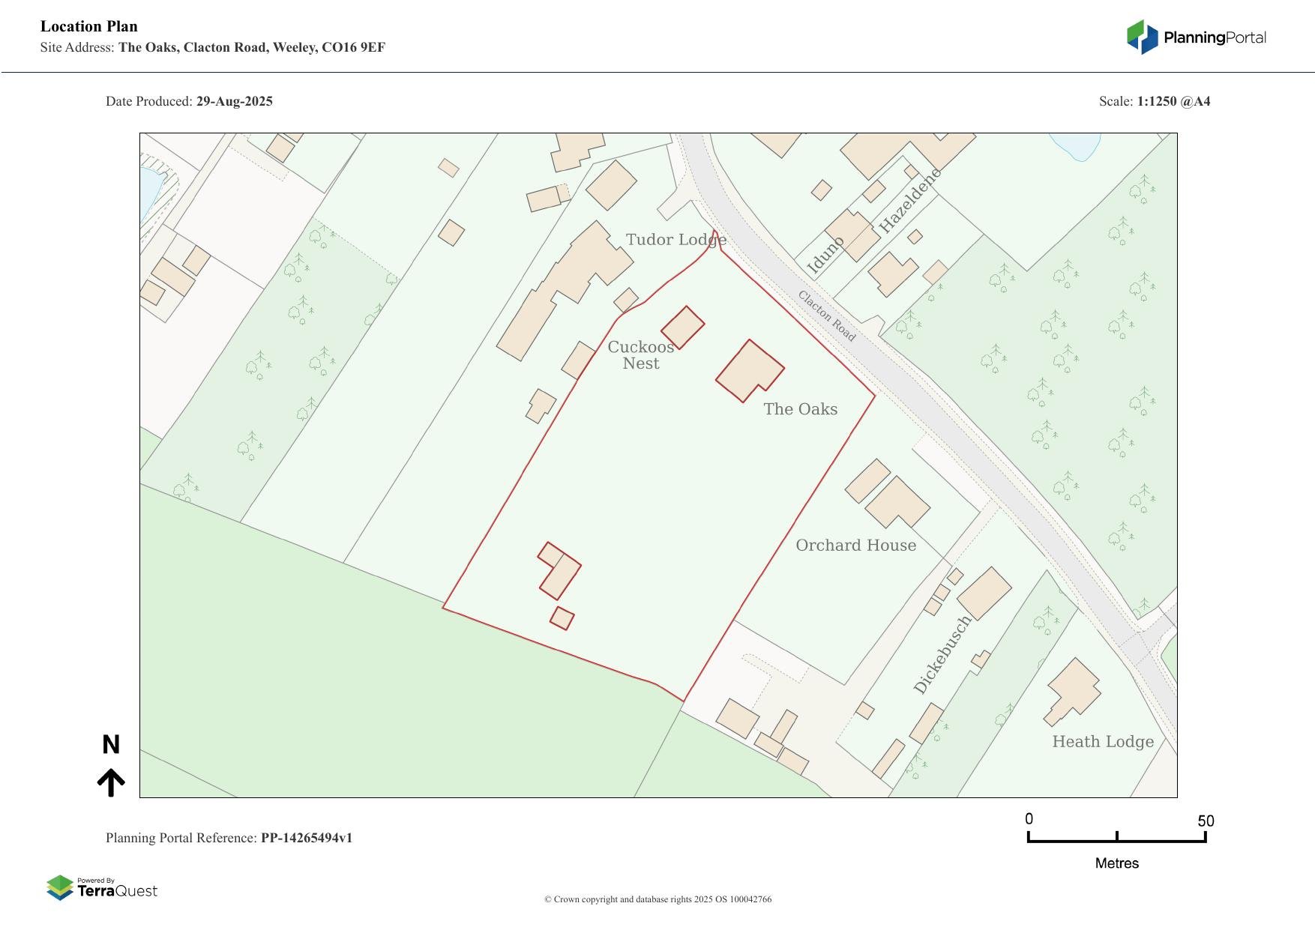
Task: Click the north arrow symbol
Action: coord(111,782)
